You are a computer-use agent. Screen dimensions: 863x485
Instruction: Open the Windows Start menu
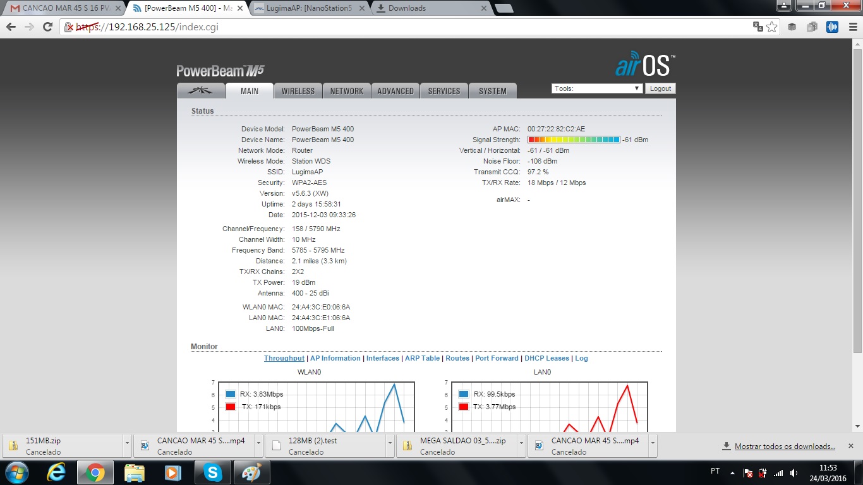click(x=16, y=472)
